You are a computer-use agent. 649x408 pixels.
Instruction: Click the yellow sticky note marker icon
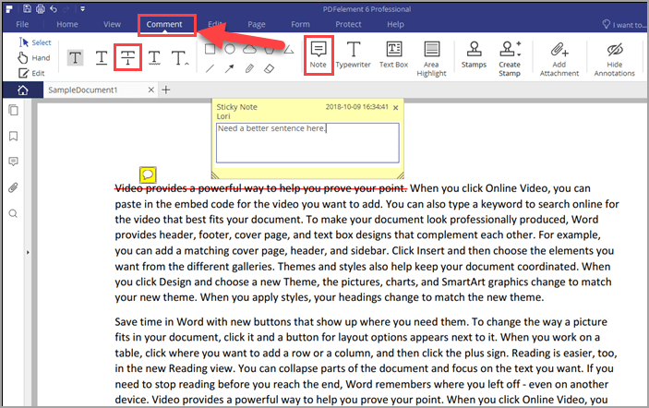click(148, 175)
